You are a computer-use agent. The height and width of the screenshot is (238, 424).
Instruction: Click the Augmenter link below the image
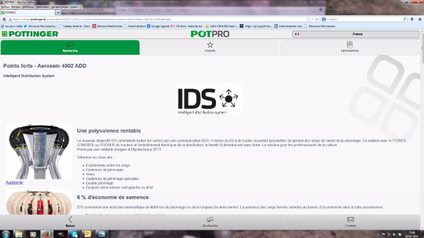[x=14, y=183]
